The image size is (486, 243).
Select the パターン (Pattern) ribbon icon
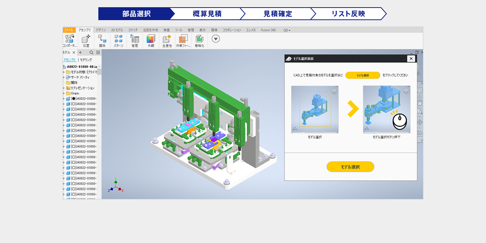118,39
